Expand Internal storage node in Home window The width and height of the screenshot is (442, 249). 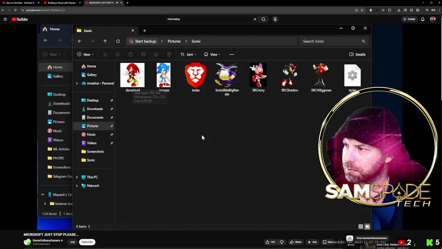[x=45, y=204]
